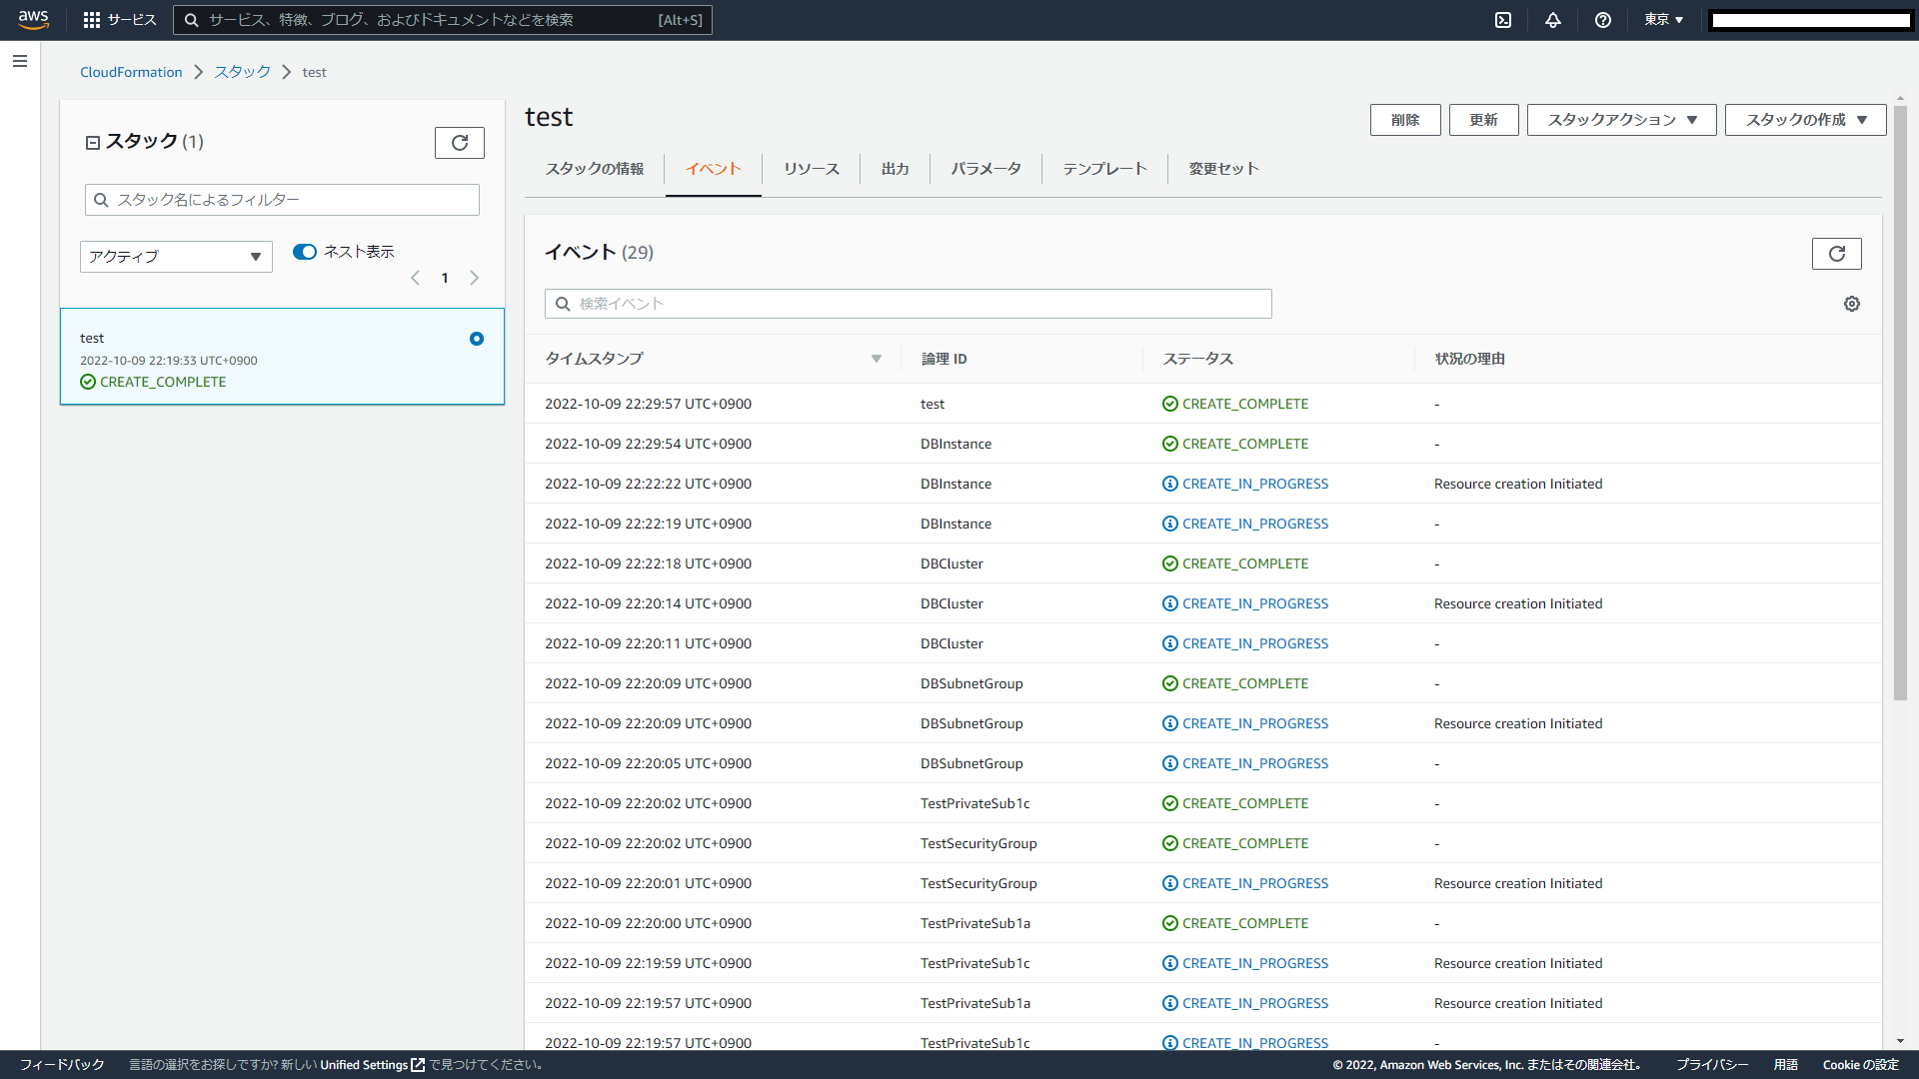1919x1079 pixels.
Task: Open the AWS CloudShell icon
Action: click(x=1503, y=20)
